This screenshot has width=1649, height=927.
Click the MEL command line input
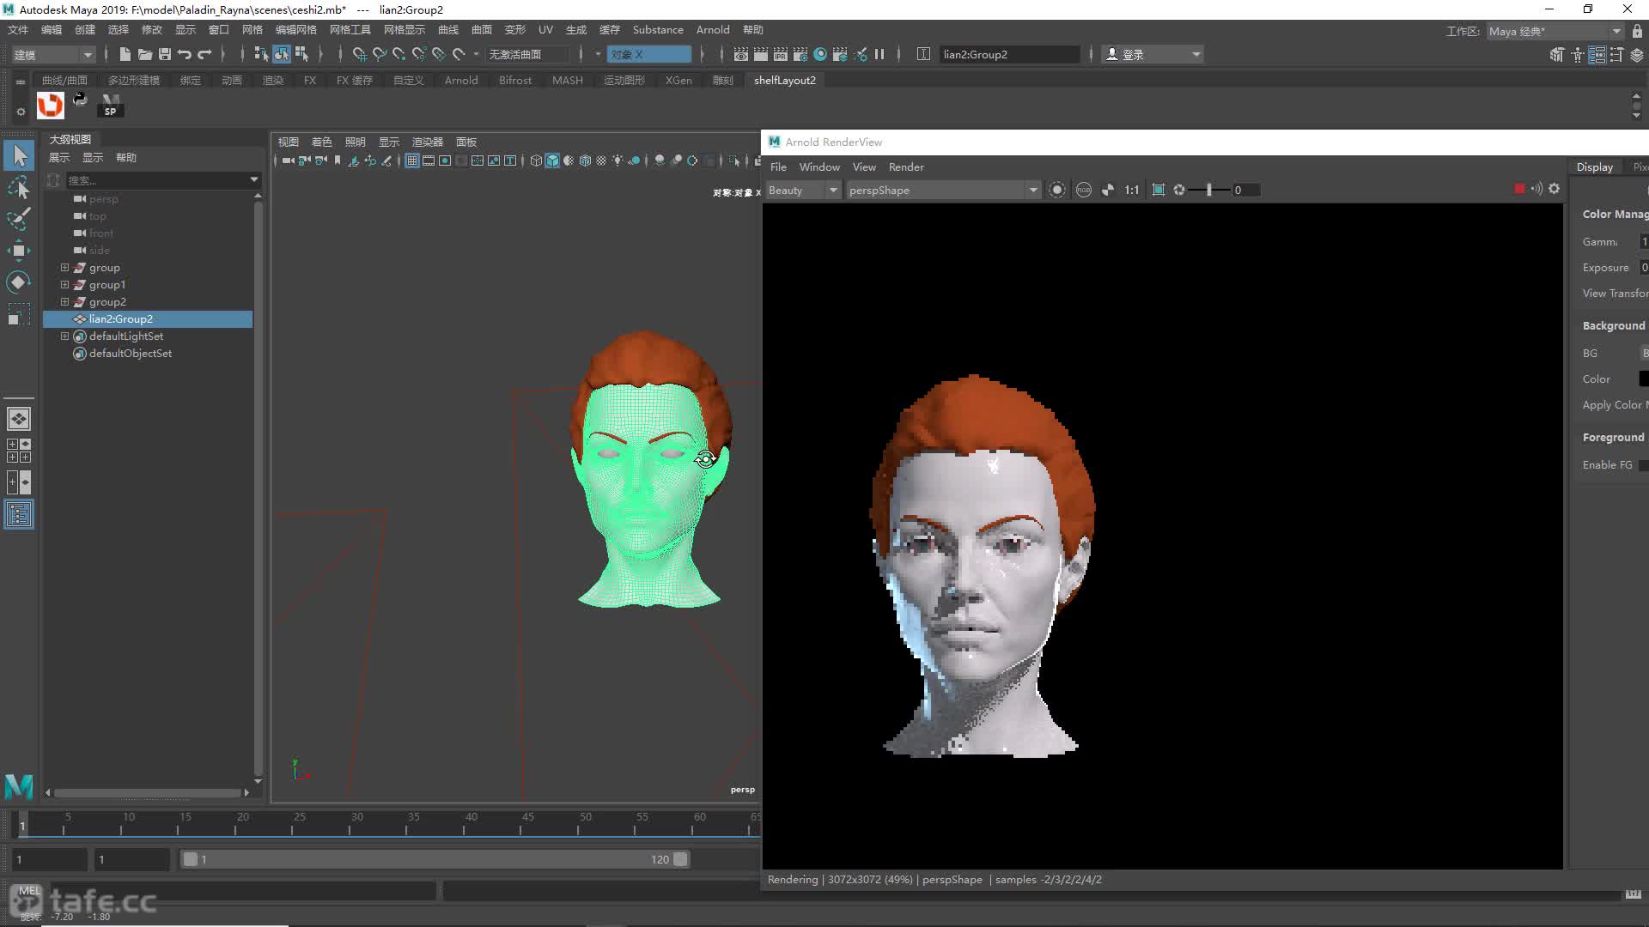244,890
